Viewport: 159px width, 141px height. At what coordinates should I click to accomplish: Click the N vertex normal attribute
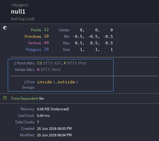coord(38,70)
